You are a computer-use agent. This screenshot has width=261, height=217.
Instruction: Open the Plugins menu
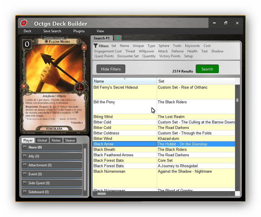coord(79,31)
